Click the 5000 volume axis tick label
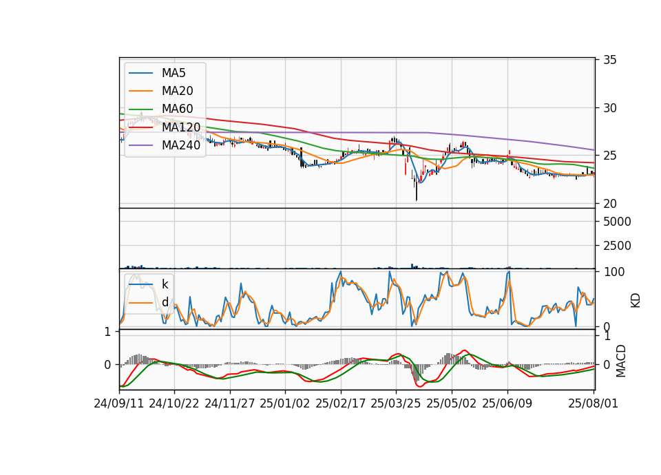Image resolution: width=661 pixels, height=475 pixels. point(617,222)
